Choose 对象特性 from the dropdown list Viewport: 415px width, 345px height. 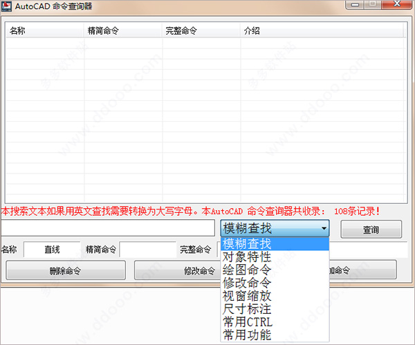(275, 257)
